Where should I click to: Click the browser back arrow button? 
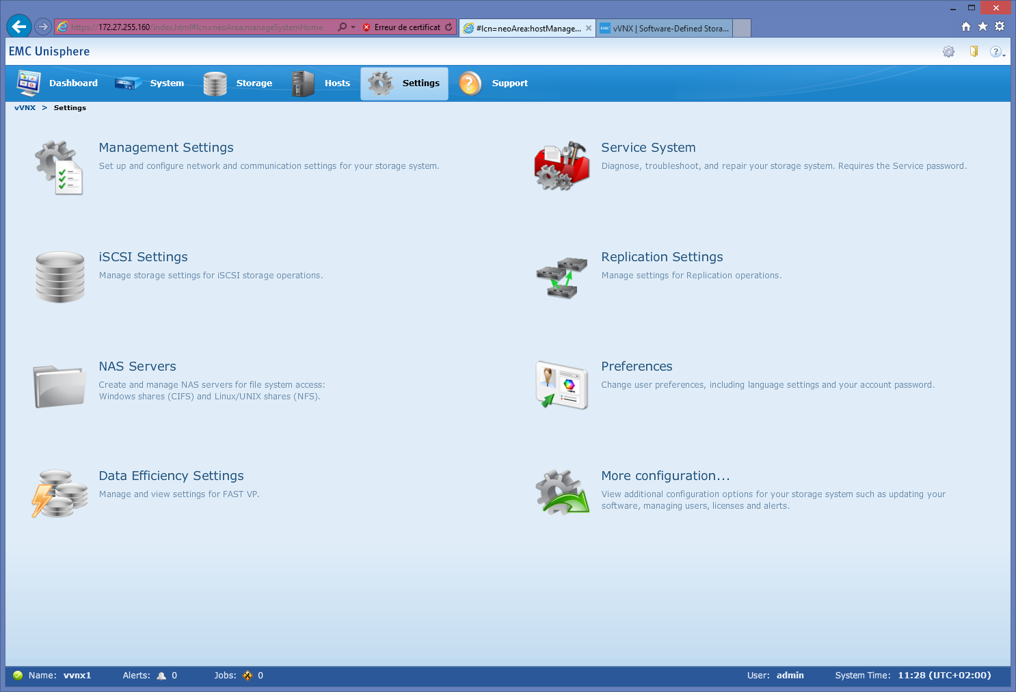[19, 27]
